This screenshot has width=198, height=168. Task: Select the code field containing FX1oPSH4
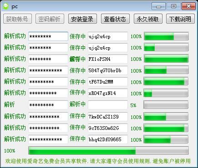[108, 59]
